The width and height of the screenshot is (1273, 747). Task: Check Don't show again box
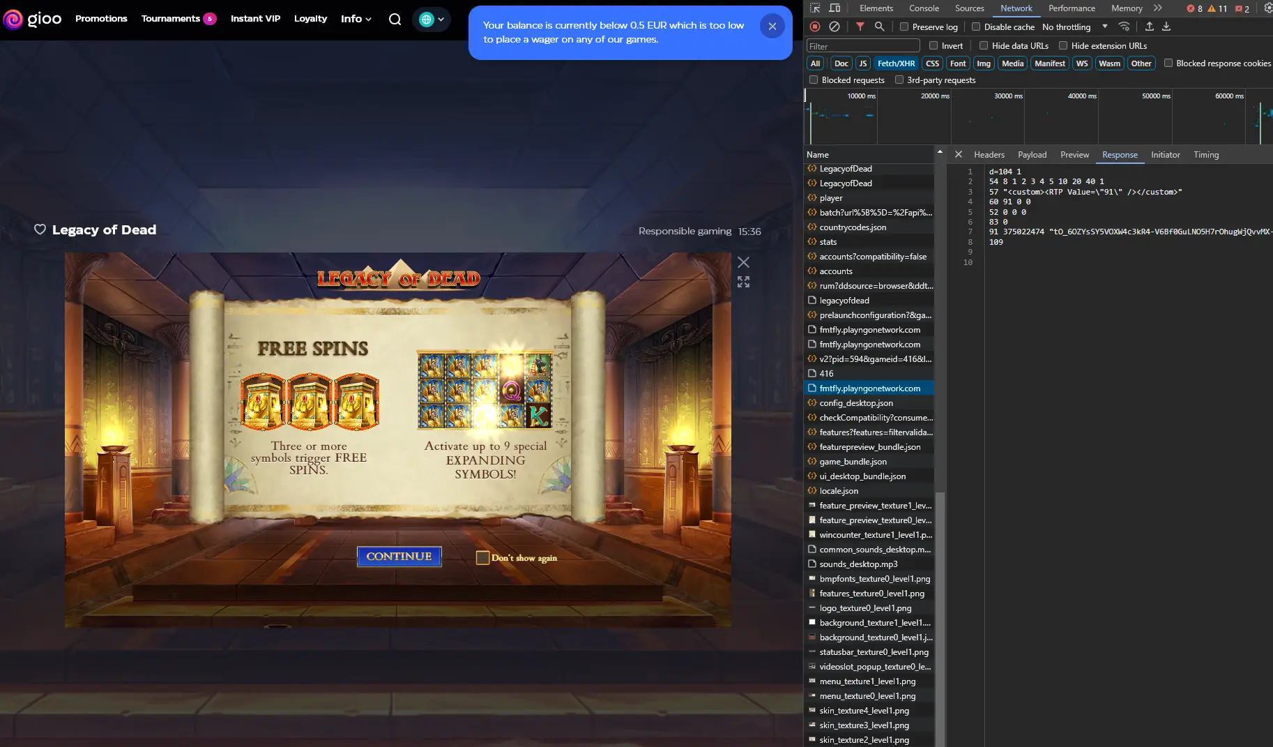click(x=482, y=557)
